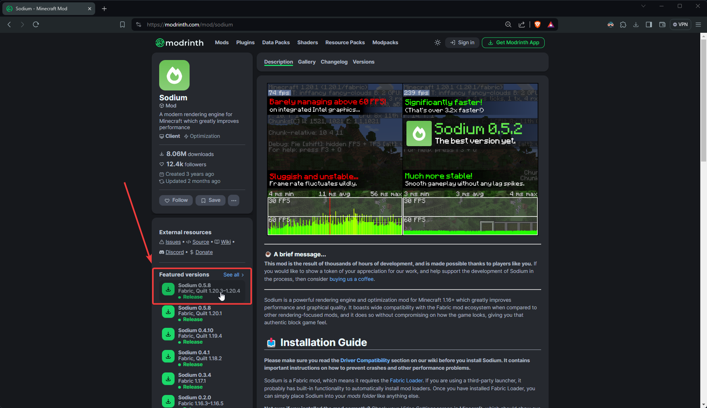Switch to the Versions tab
Screen dimensions: 707x408
[363, 62]
